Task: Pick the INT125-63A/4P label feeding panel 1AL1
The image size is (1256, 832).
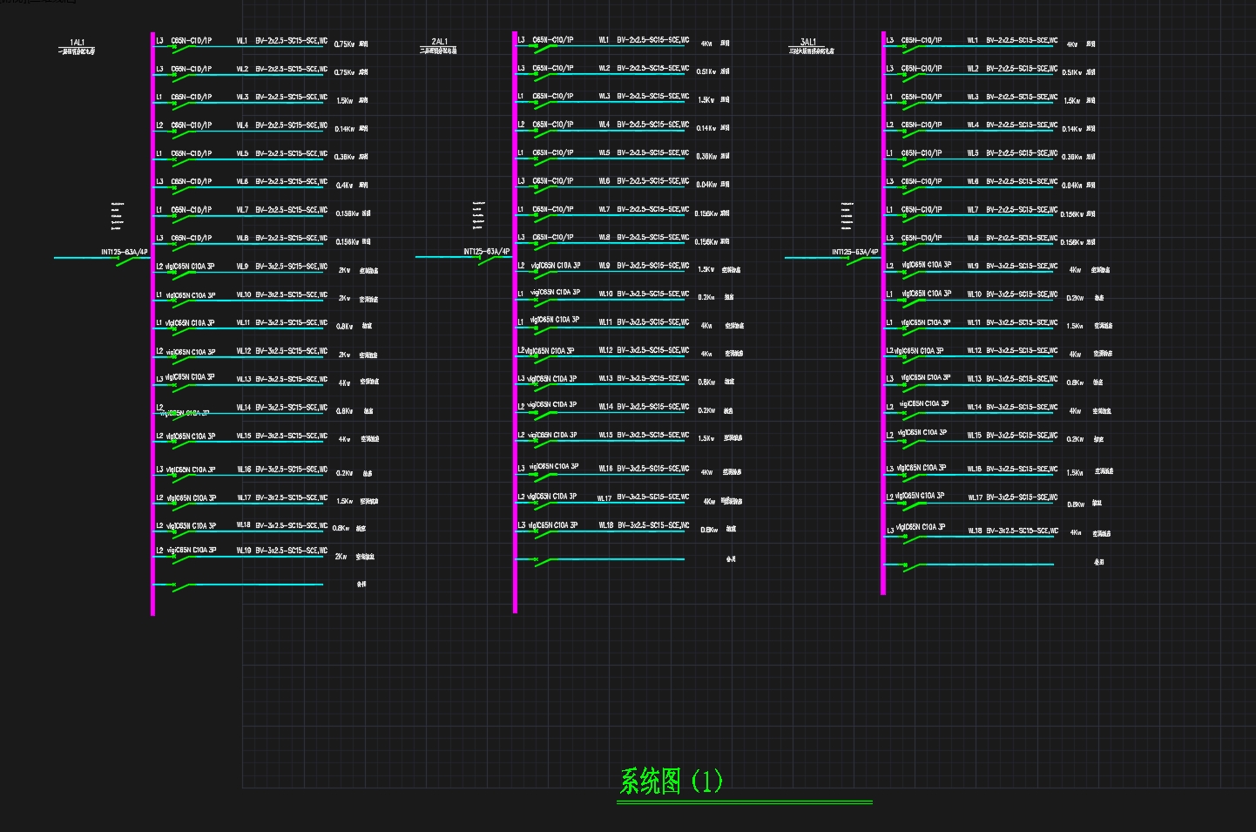Action: (x=125, y=252)
